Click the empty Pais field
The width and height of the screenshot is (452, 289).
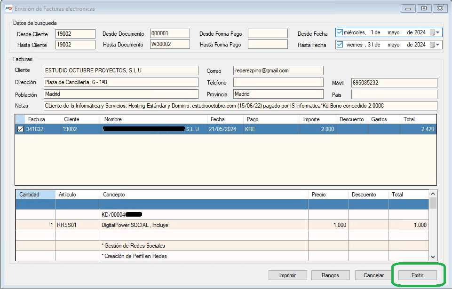tap(394, 94)
